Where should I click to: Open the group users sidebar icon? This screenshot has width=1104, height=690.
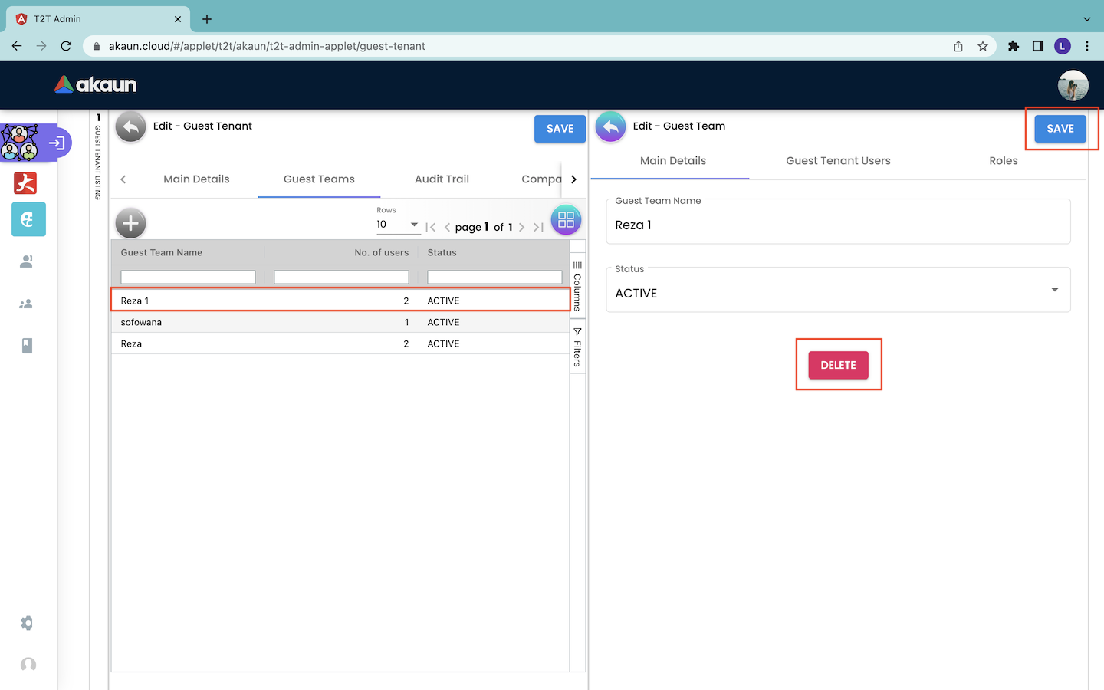coord(26,304)
